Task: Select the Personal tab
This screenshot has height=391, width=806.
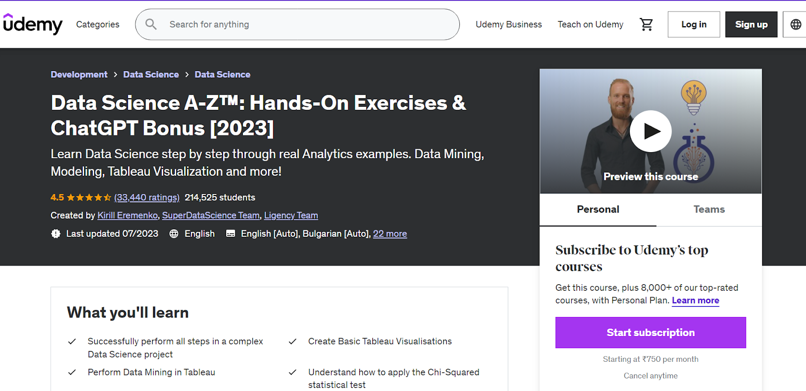Action: click(598, 210)
